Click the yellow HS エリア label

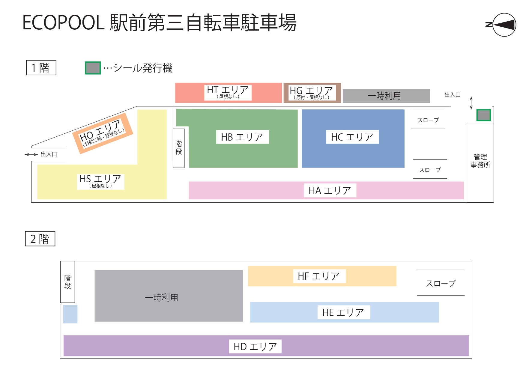[100, 181]
